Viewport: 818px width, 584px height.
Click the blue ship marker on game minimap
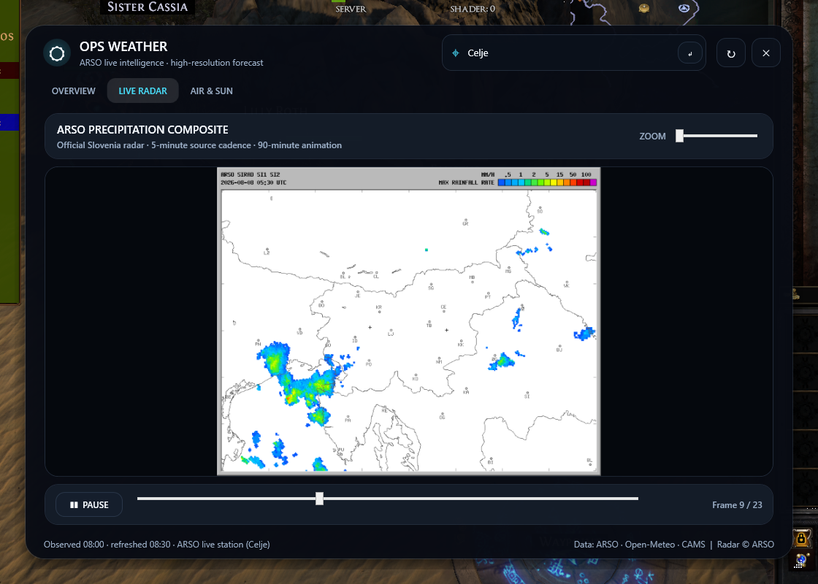684,8
